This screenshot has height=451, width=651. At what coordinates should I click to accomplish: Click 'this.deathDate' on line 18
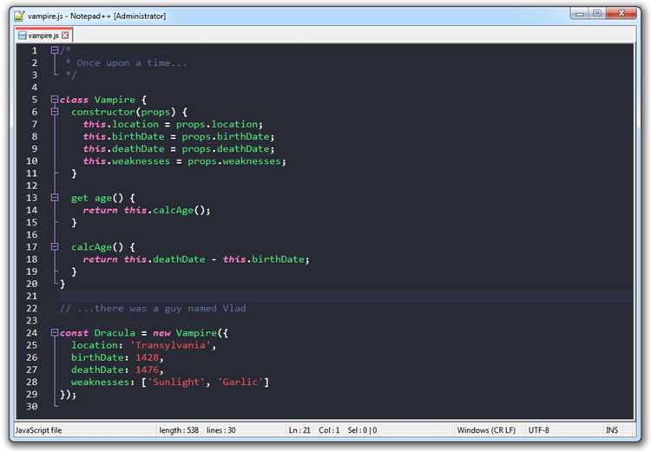[164, 259]
